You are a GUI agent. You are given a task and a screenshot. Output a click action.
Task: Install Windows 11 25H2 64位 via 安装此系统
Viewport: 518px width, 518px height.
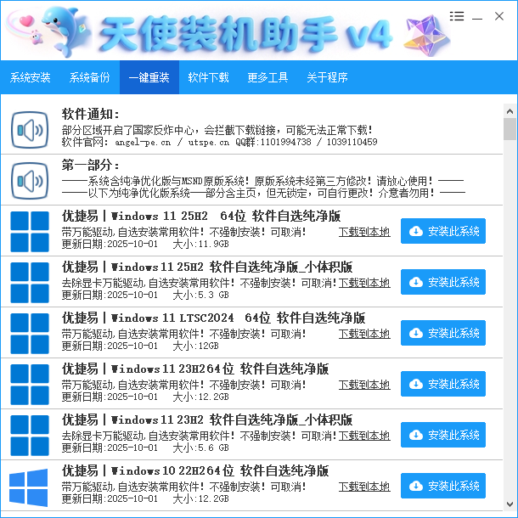tap(443, 231)
